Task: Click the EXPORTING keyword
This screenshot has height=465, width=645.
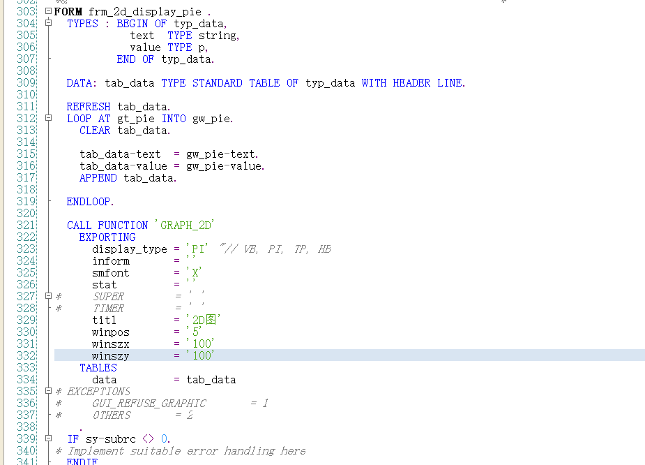Action: point(107,237)
